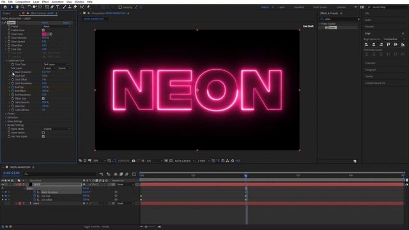Click the Home icon in the toolbar
The image size is (409, 230).
pos(5,7)
